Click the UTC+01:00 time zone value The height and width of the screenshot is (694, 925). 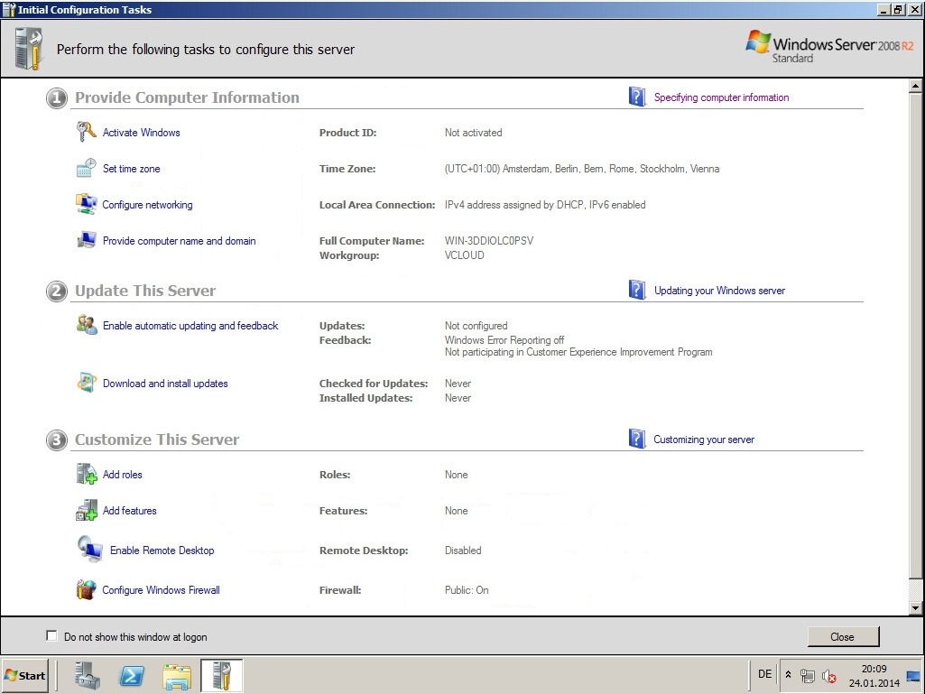click(582, 168)
